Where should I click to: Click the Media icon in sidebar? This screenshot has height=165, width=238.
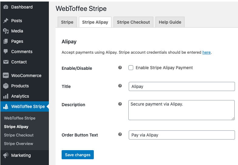point(6,31)
